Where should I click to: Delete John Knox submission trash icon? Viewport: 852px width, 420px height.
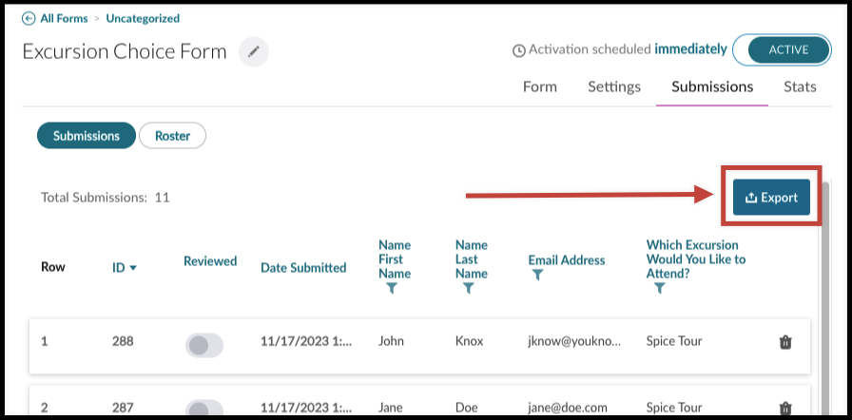point(785,342)
